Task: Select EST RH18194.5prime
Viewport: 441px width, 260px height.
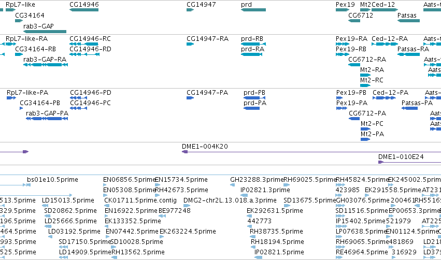Action: tap(277, 242)
